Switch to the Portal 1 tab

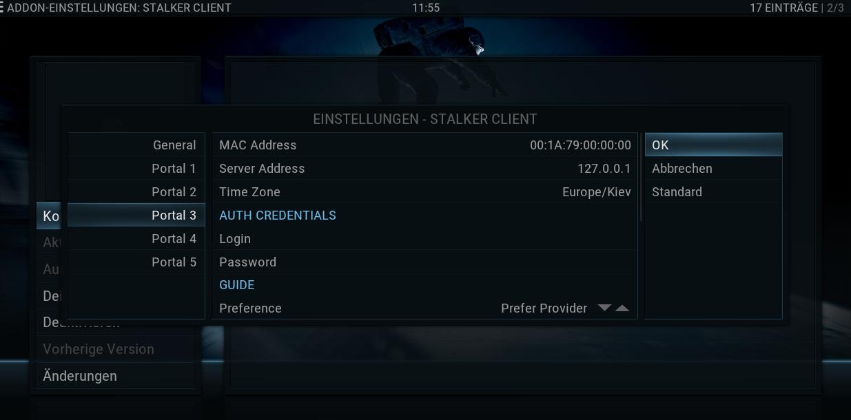pyautogui.click(x=136, y=169)
